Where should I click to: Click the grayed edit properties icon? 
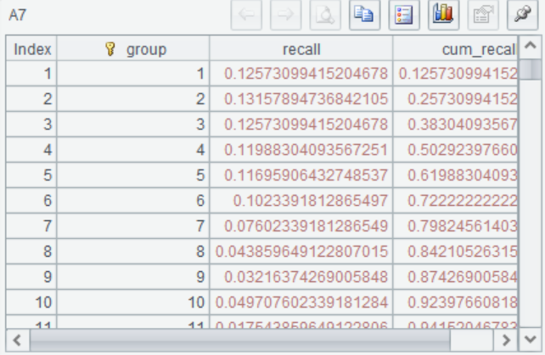[481, 14]
